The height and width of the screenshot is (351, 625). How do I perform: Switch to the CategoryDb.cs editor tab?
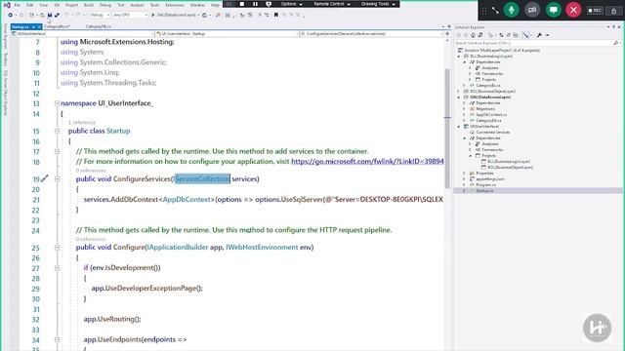click(99, 26)
